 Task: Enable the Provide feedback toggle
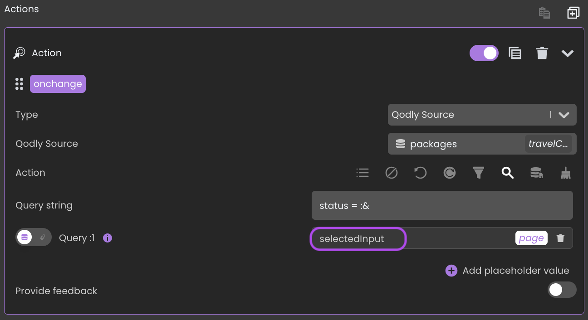tap(562, 290)
